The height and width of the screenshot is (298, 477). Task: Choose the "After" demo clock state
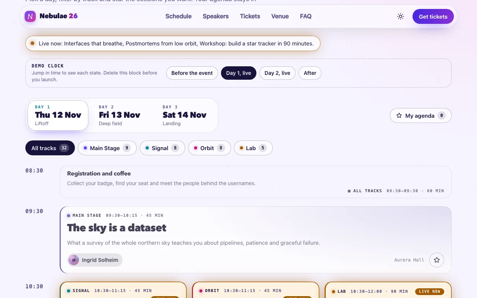click(x=310, y=73)
